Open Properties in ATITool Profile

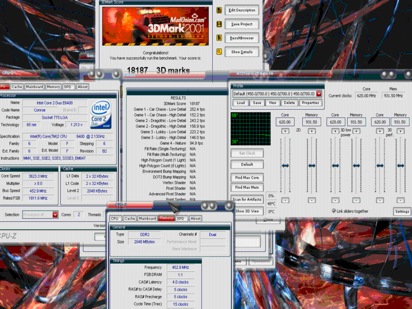pos(311,102)
